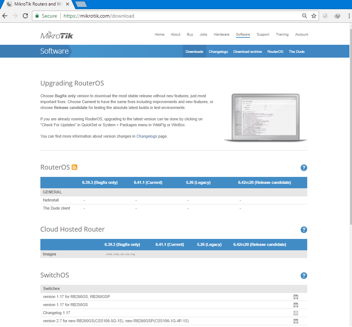Click the globe extension icon
The image size is (352, 327).
tap(325, 16)
